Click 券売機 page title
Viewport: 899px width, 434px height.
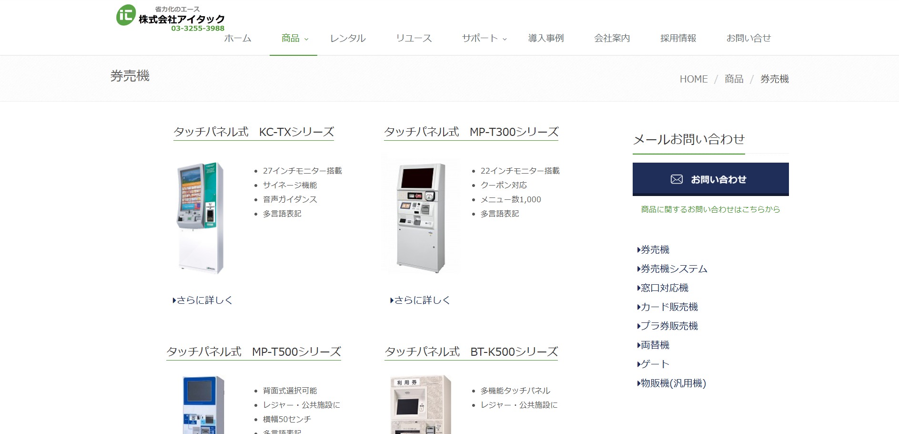point(130,76)
